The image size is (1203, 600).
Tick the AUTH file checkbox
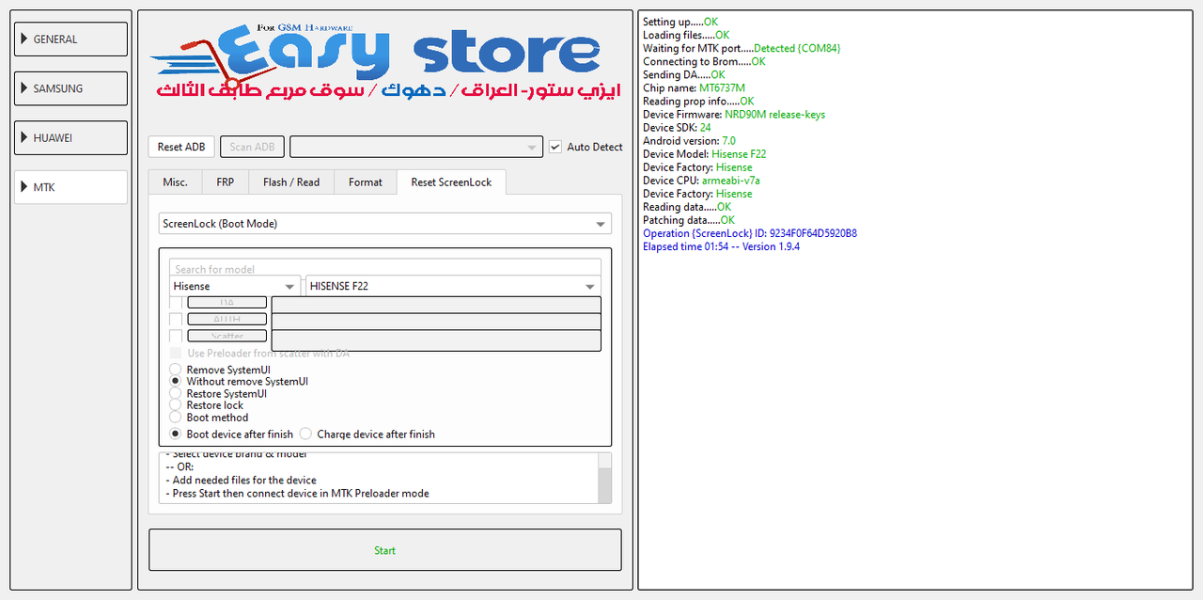click(176, 320)
